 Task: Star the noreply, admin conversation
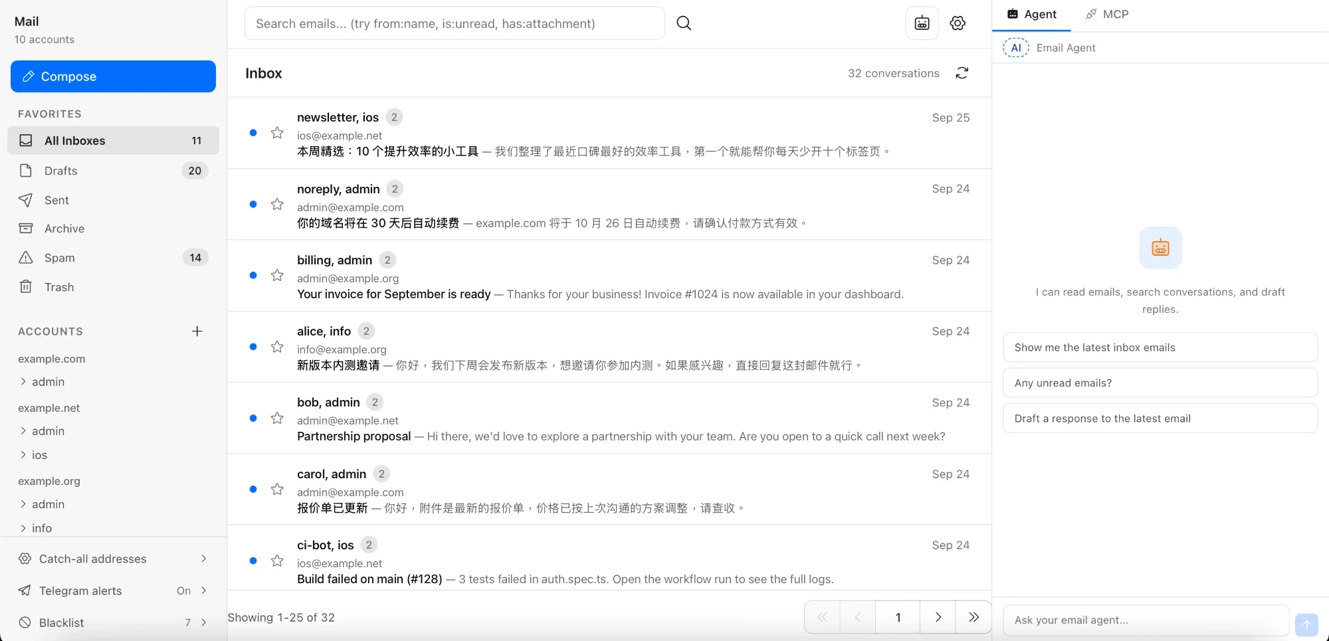(x=278, y=204)
